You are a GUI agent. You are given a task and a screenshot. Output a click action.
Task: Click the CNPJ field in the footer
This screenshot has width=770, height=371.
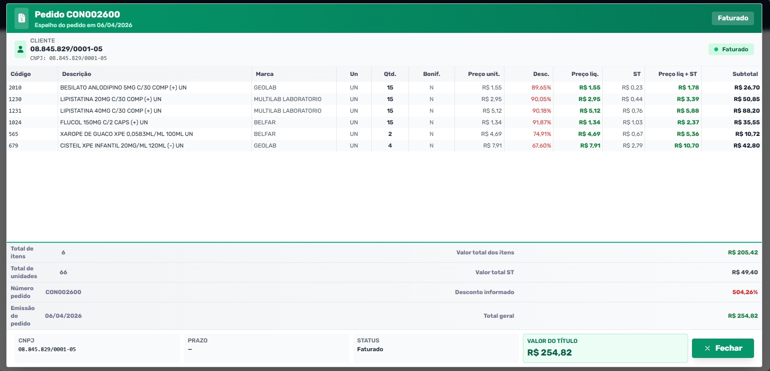point(97,348)
